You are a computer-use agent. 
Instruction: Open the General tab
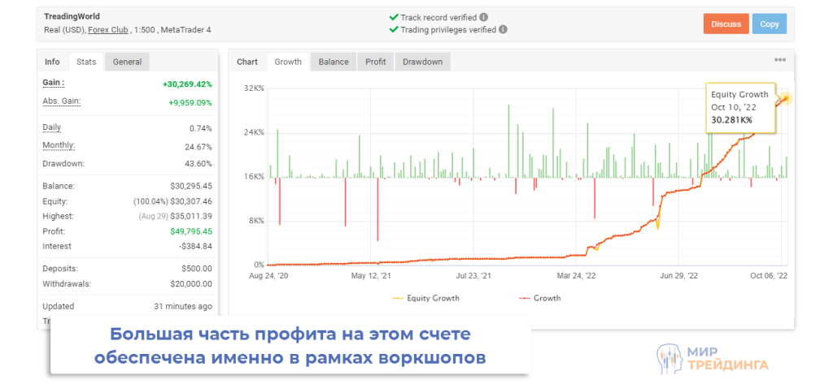(127, 62)
